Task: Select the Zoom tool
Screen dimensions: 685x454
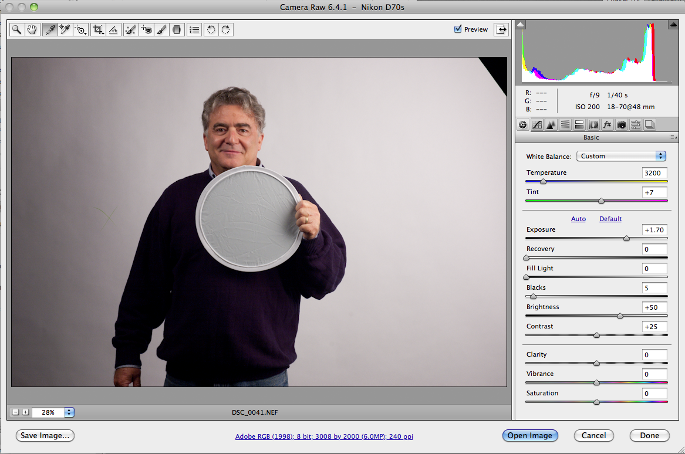Action: point(16,29)
